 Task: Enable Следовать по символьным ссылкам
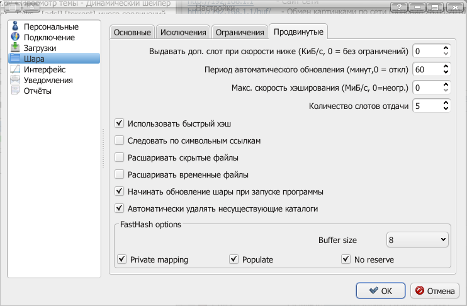[120, 140]
